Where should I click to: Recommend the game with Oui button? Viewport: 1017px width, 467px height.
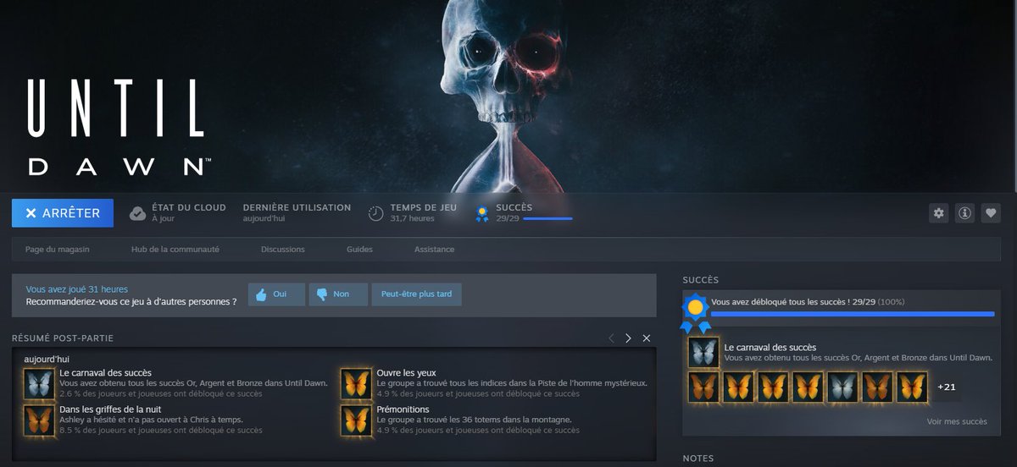pyautogui.click(x=276, y=294)
